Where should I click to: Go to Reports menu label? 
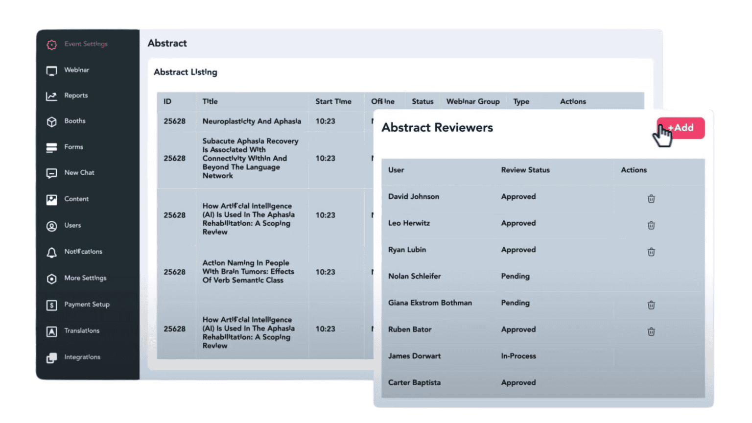coord(76,95)
